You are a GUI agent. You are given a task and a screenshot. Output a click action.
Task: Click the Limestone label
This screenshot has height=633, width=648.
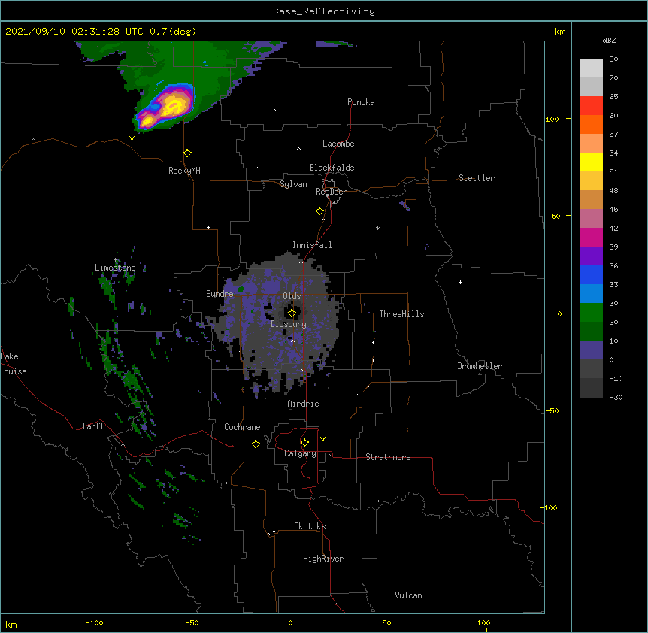click(x=115, y=268)
